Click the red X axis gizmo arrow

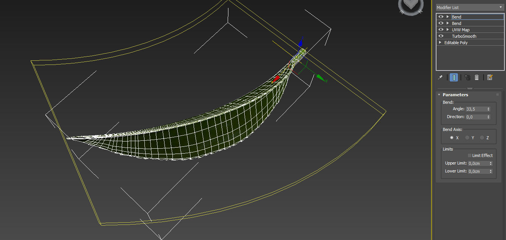tap(276, 78)
